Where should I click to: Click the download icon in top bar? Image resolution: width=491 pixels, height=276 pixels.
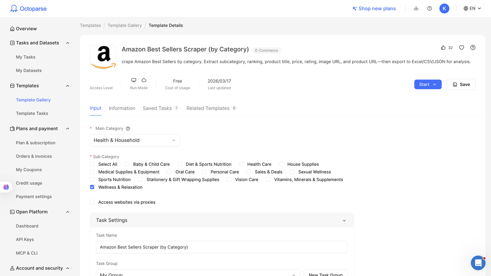[416, 8]
